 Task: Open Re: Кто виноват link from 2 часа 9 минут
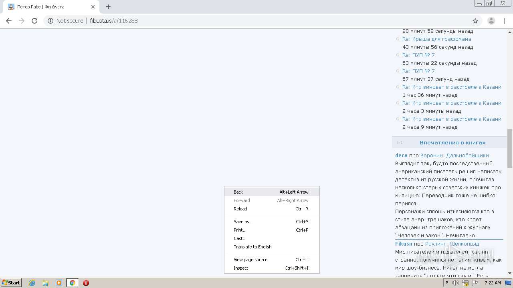click(x=452, y=119)
